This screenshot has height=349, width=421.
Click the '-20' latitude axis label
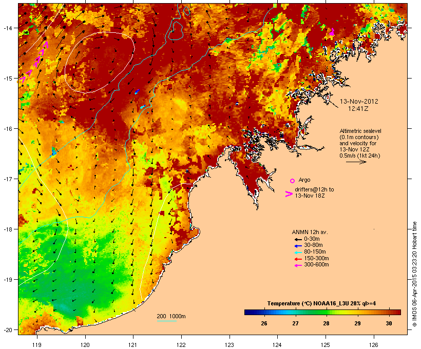click(x=7, y=330)
